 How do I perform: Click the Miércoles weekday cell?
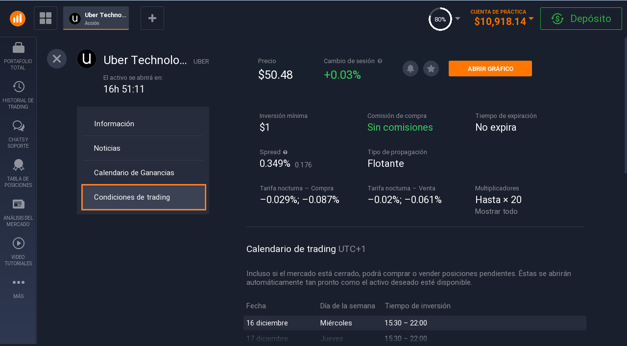click(x=336, y=323)
